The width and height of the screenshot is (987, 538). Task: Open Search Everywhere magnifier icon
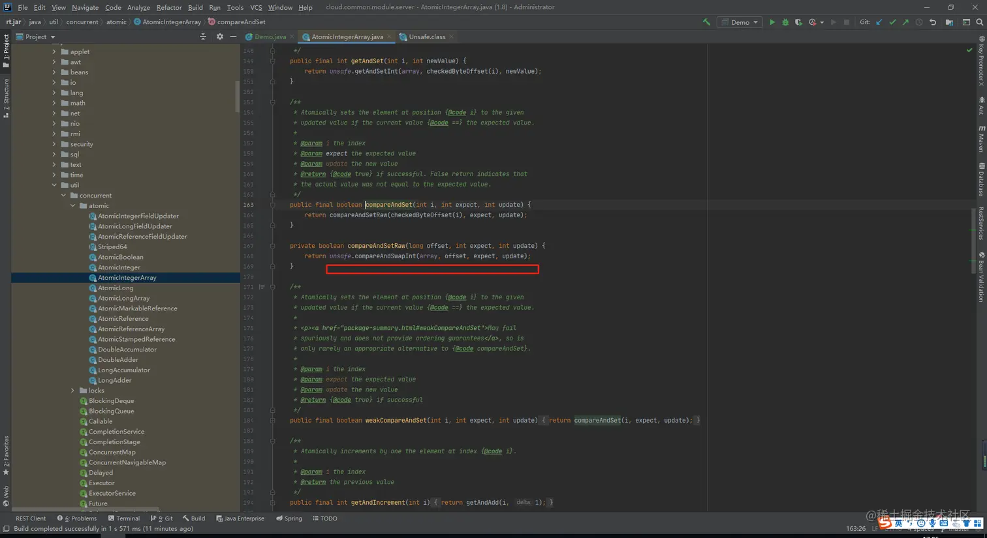point(980,22)
